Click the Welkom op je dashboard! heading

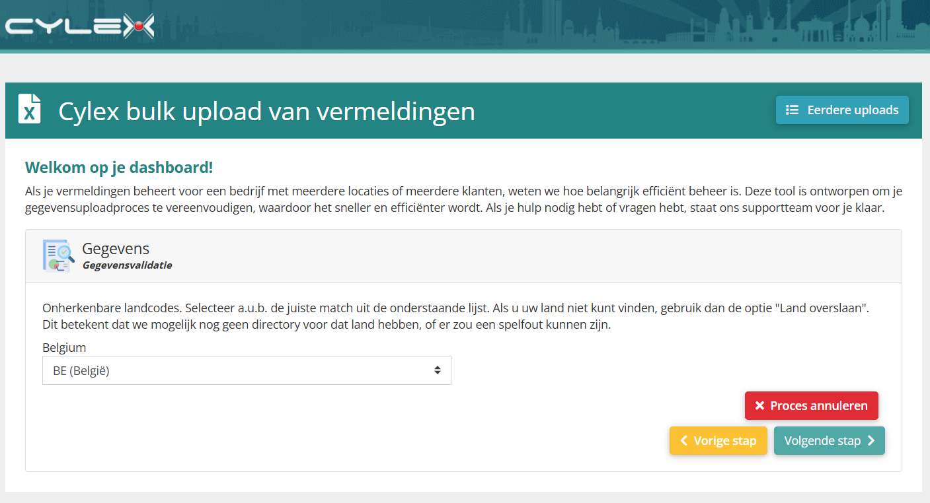pos(119,167)
